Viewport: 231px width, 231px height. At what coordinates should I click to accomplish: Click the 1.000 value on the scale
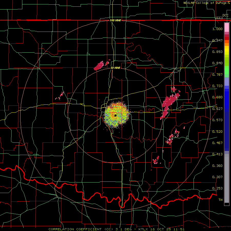(x=217, y=29)
